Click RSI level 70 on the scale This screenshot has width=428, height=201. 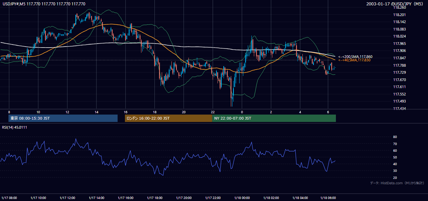coord(395,144)
